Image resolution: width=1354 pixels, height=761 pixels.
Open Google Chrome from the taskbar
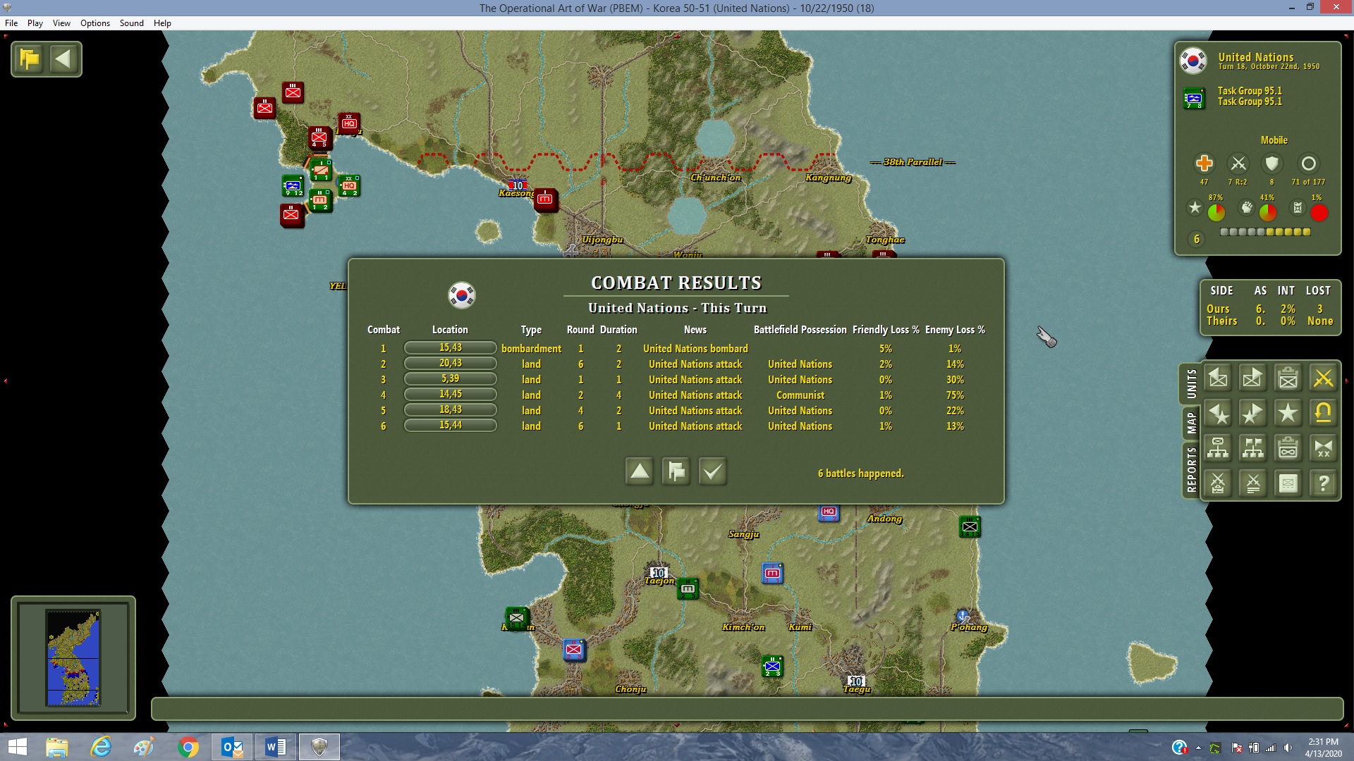point(188,747)
